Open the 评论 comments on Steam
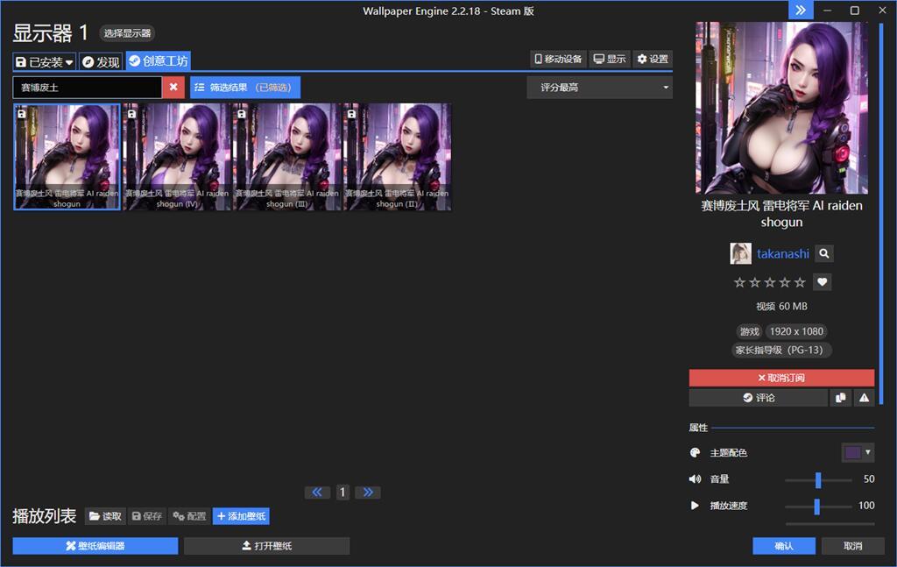897x567 pixels. click(x=758, y=398)
